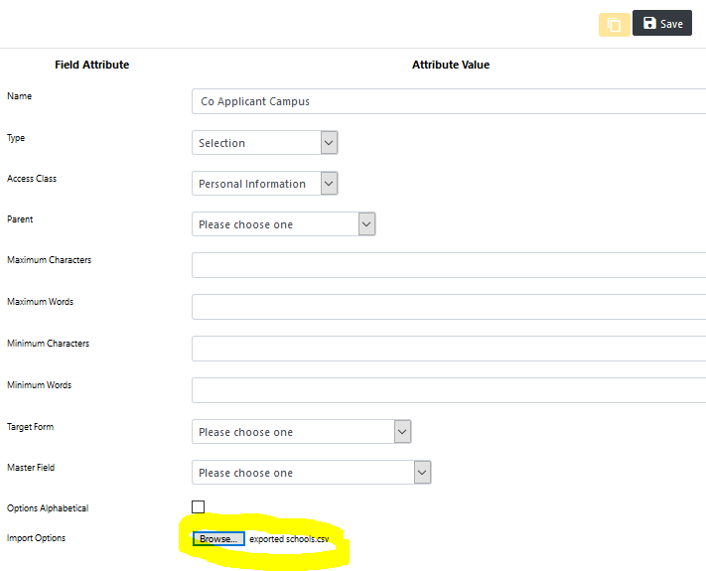Focus the Maximum Characters input
706x571 pixels.
coord(449,265)
